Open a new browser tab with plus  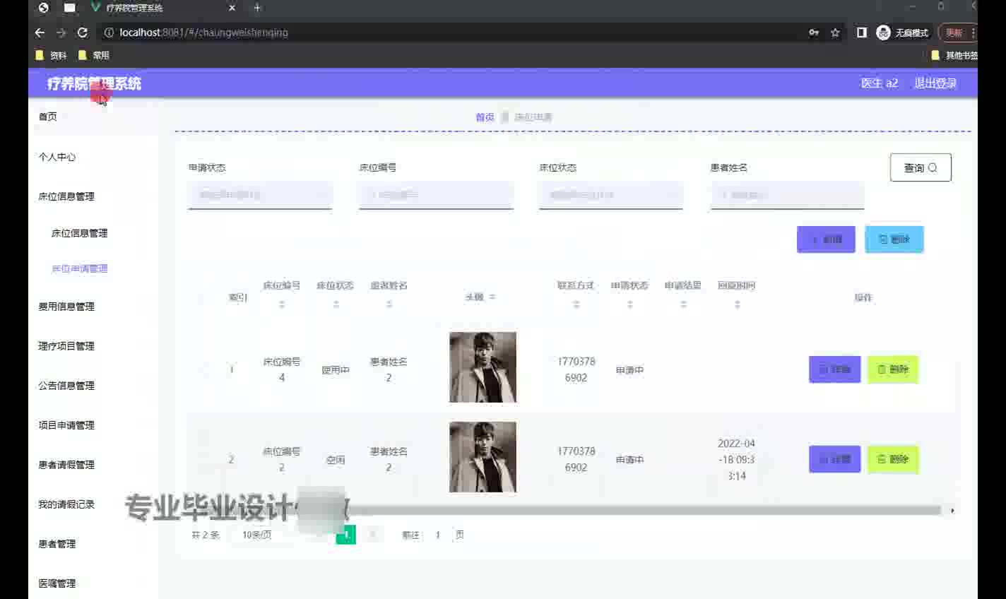point(257,8)
